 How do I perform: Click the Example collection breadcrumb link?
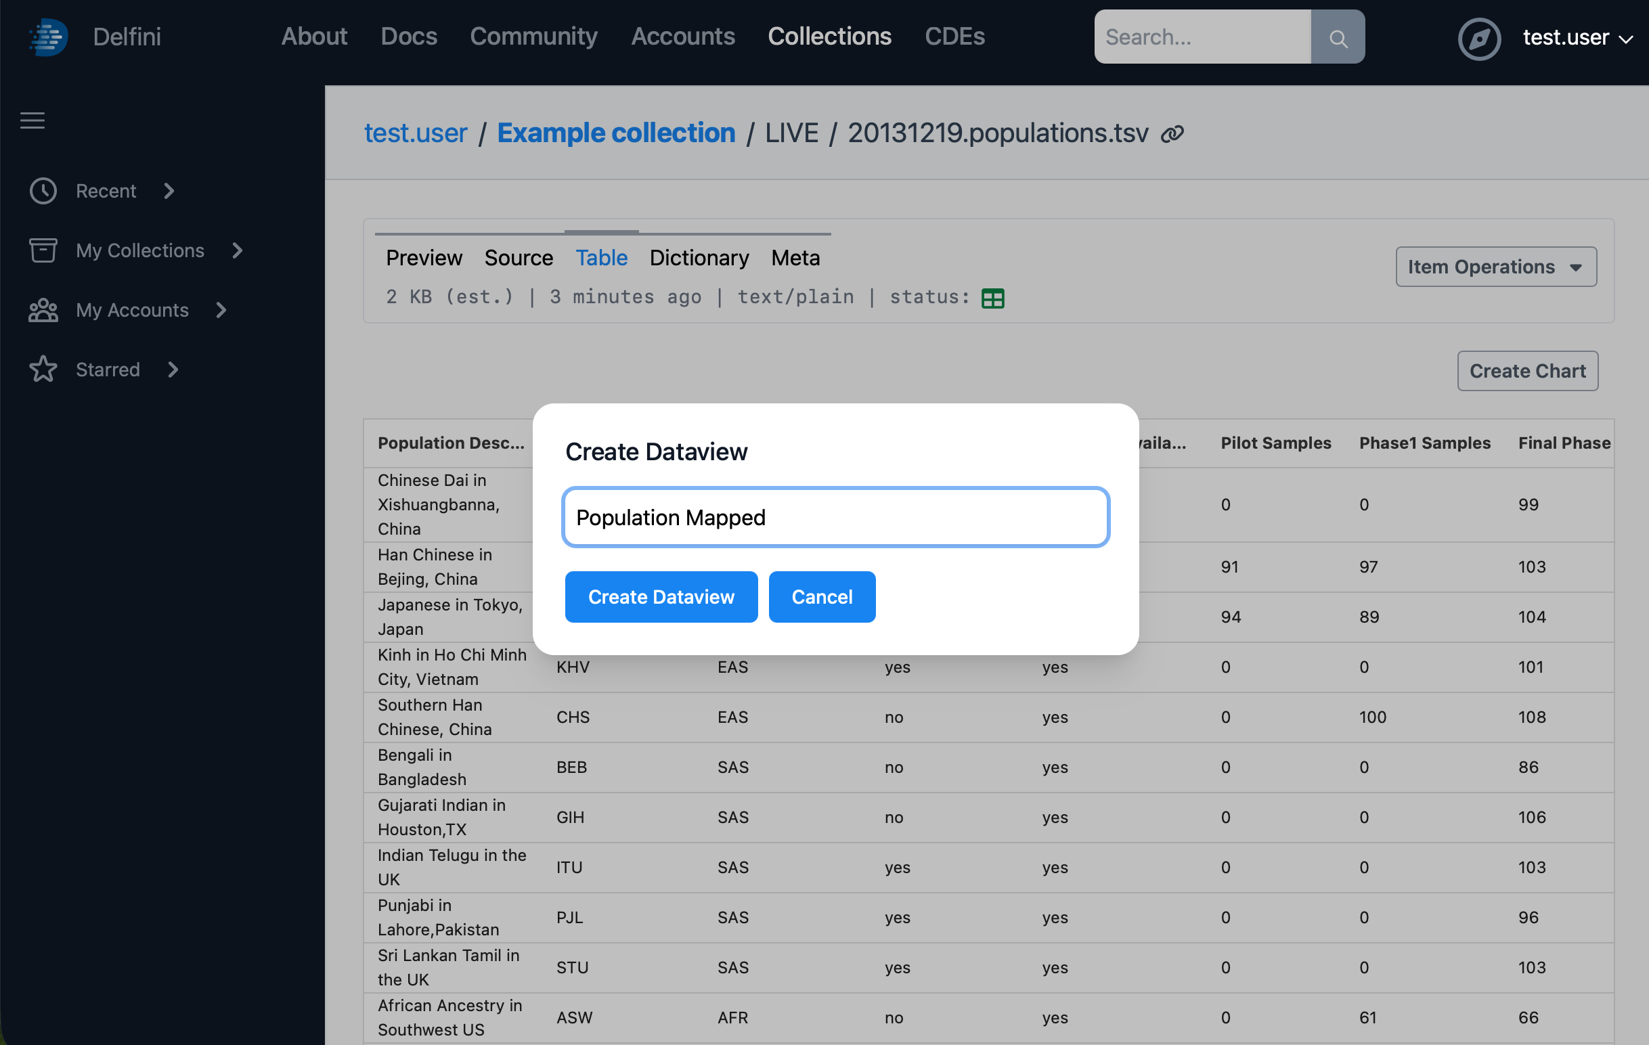click(x=615, y=133)
